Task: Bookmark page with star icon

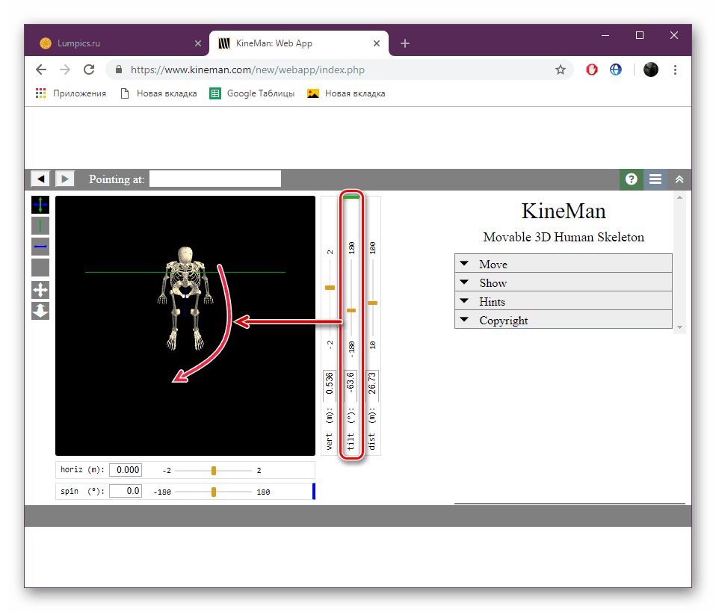Action: 561,70
